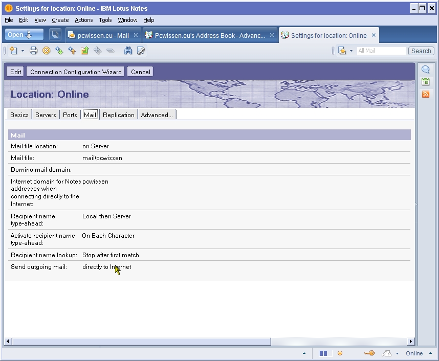Open the Edit menu
Screen dimensions: 439x361
coord(24,20)
